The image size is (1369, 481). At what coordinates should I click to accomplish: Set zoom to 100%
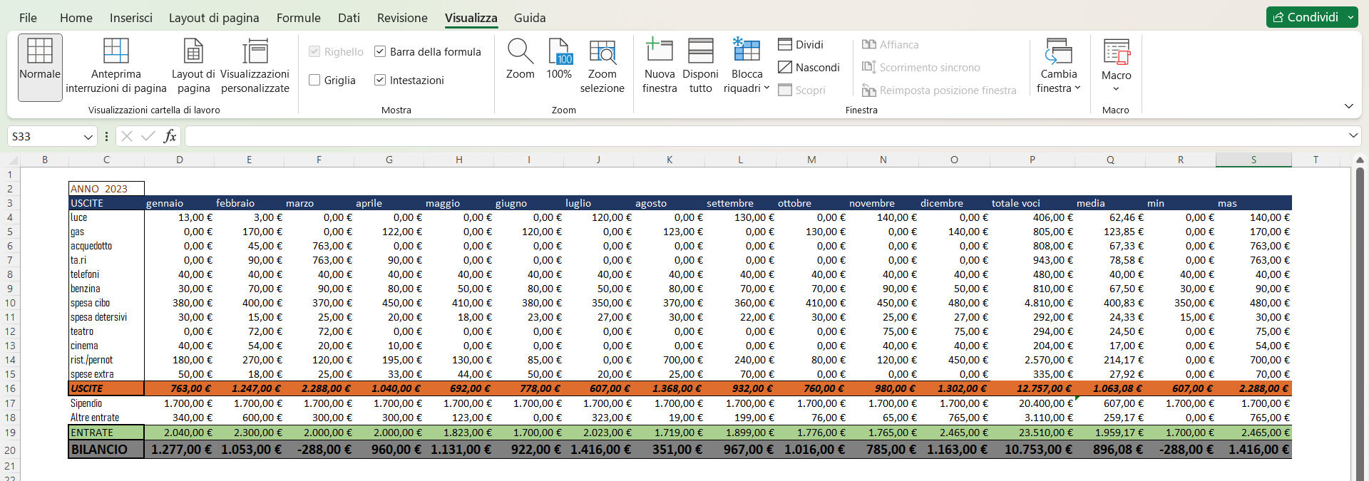559,60
